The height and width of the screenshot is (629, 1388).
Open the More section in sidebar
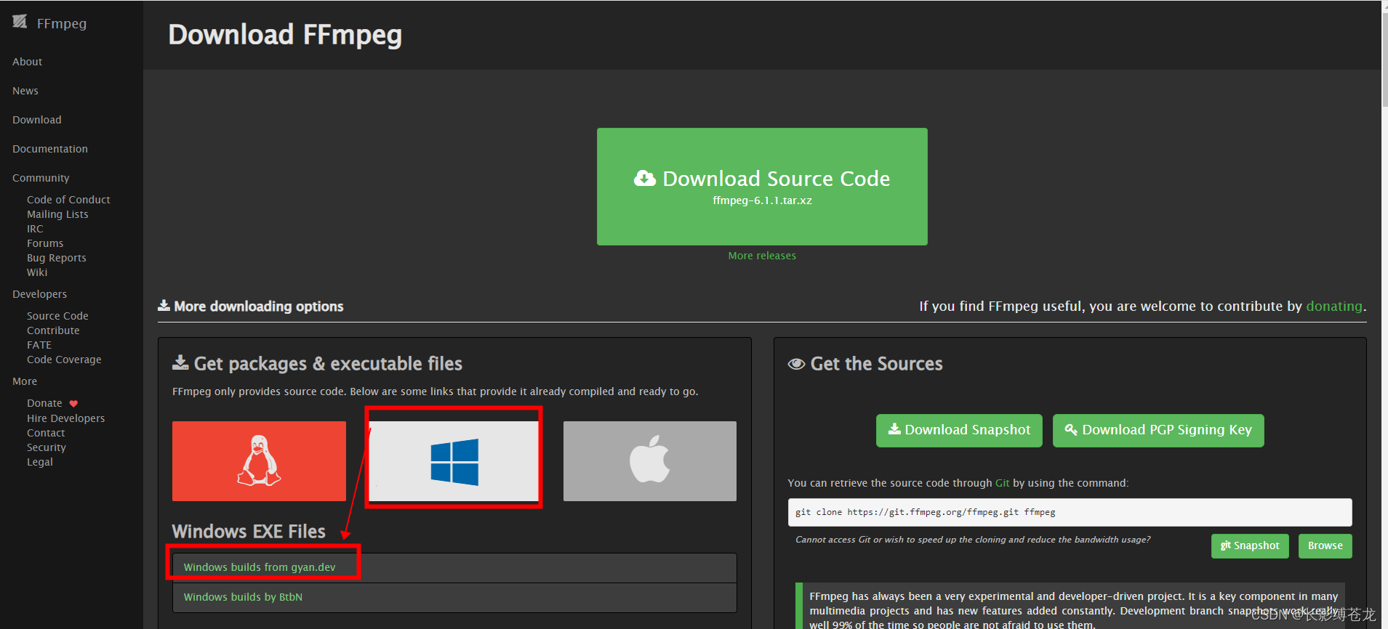point(25,381)
